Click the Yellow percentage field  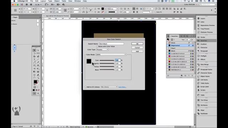click(x=118, y=66)
